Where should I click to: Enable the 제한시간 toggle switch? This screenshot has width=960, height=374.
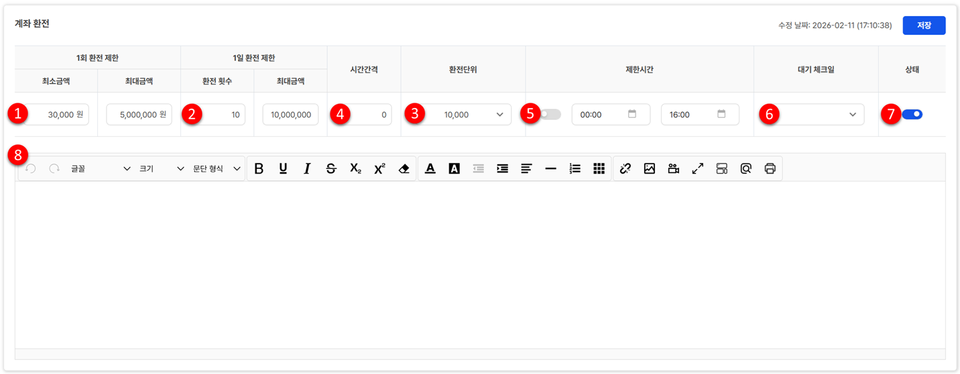[550, 115]
